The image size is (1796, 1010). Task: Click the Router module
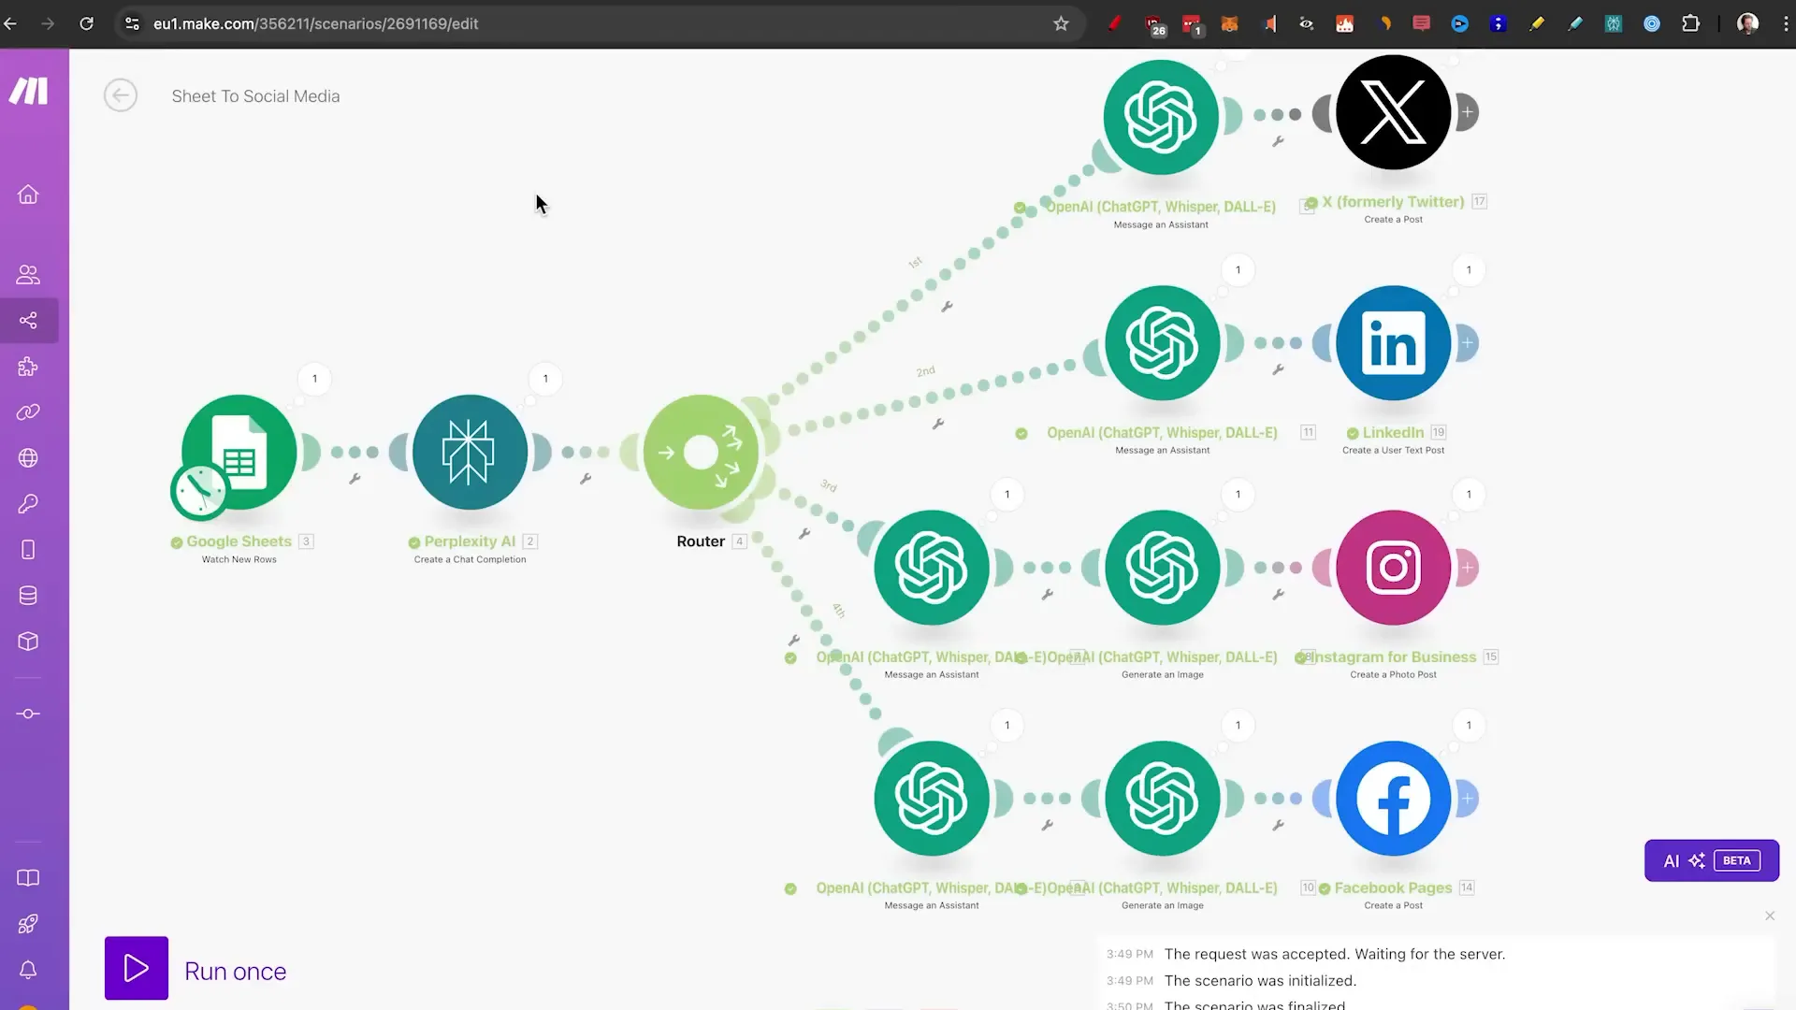pyautogui.click(x=701, y=453)
